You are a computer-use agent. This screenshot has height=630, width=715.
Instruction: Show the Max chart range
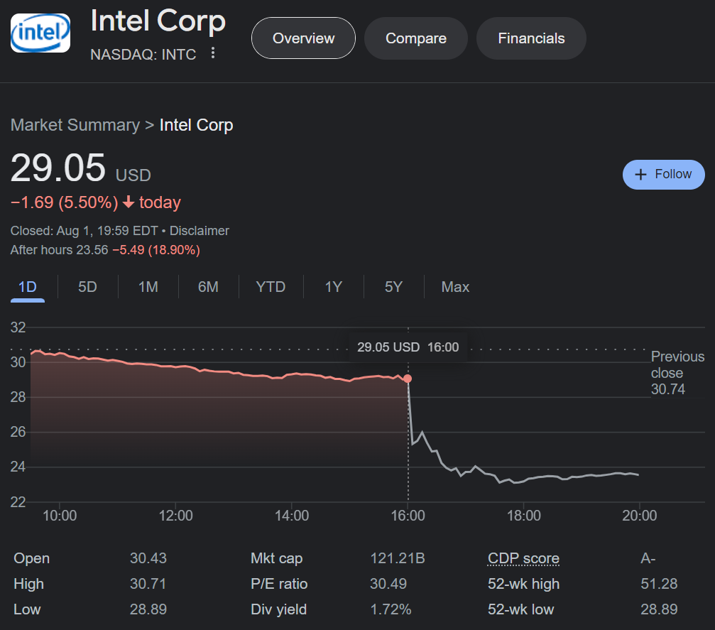coord(455,287)
